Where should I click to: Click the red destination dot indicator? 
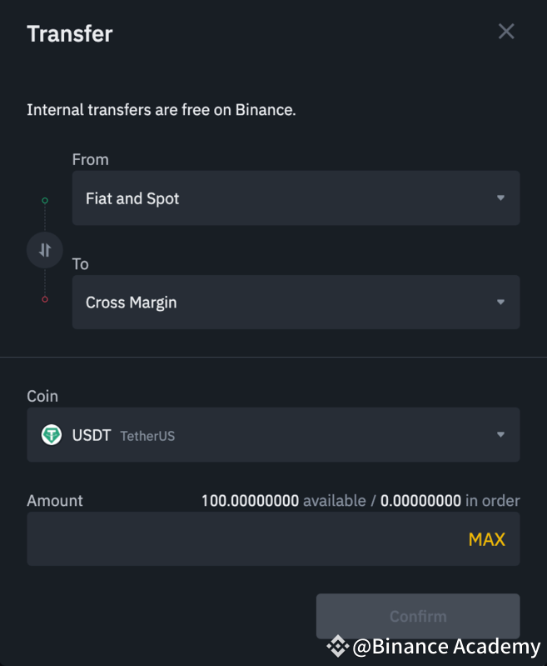[x=45, y=299]
